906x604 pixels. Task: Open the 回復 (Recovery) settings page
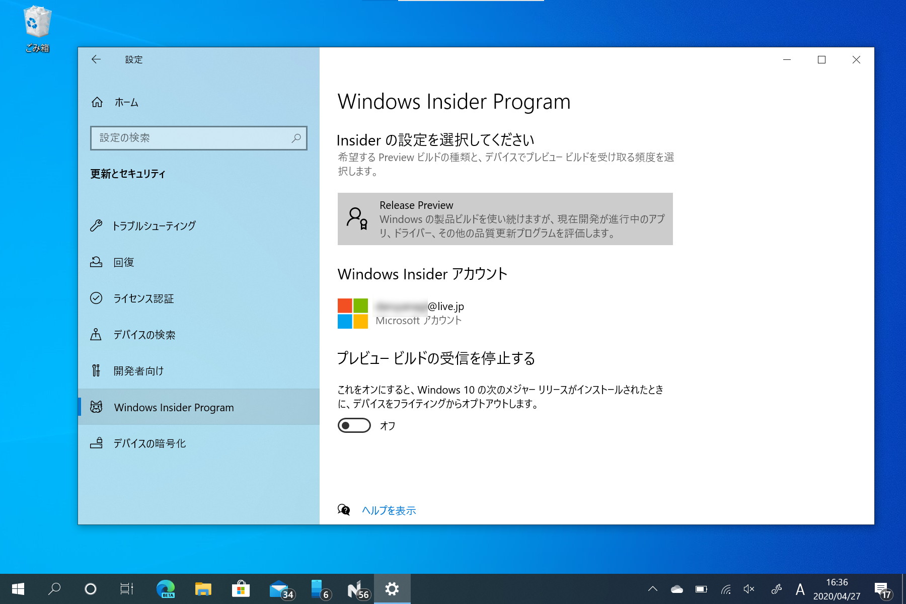coord(124,262)
